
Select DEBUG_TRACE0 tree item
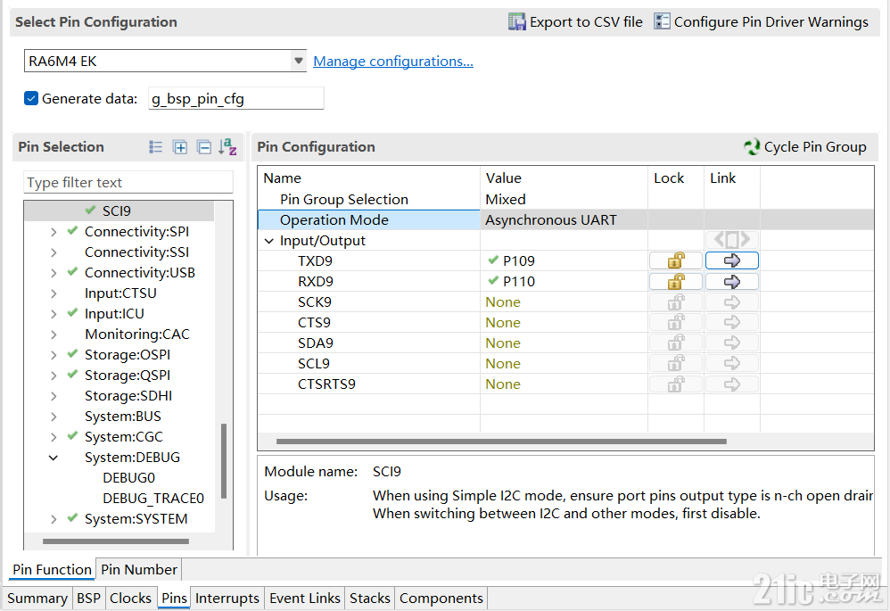(153, 499)
